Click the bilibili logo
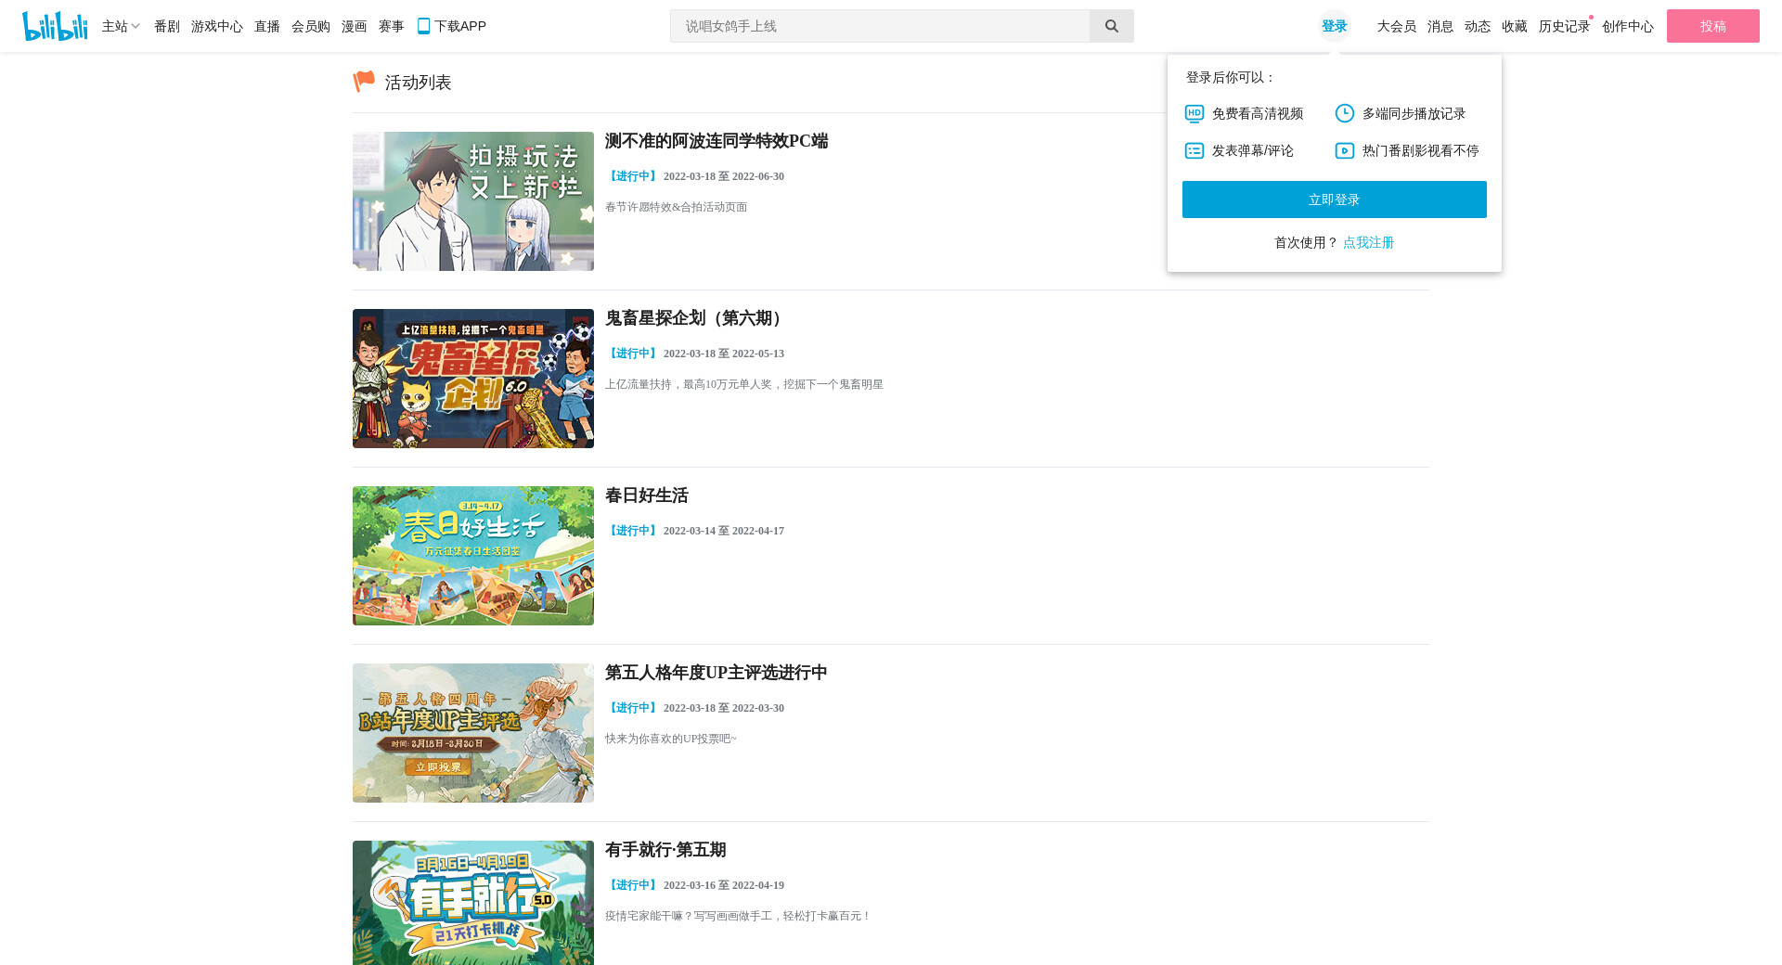Viewport: 1782px width, 965px height. coord(55,26)
